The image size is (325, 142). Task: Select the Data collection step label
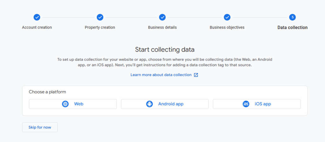pyautogui.click(x=292, y=28)
